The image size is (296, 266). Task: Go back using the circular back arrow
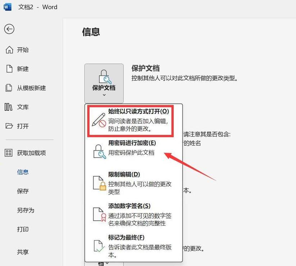point(9,29)
